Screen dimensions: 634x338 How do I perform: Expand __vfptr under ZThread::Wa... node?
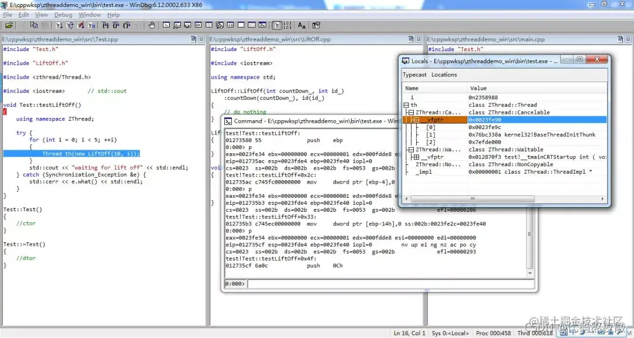tap(416, 157)
